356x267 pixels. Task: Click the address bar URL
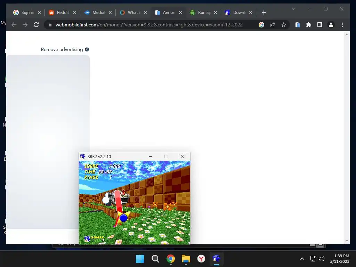pyautogui.click(x=149, y=25)
